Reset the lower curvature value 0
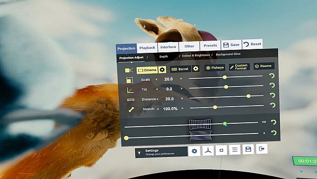 [274, 133]
